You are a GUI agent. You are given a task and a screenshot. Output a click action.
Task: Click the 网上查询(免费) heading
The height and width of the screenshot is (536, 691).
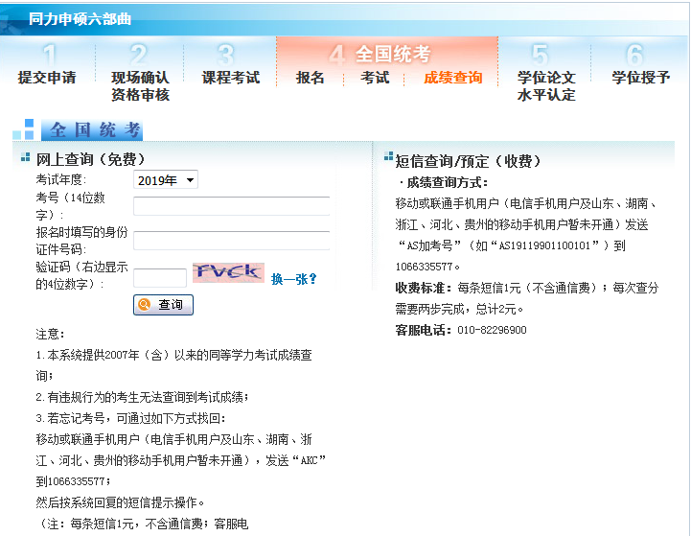90,159
